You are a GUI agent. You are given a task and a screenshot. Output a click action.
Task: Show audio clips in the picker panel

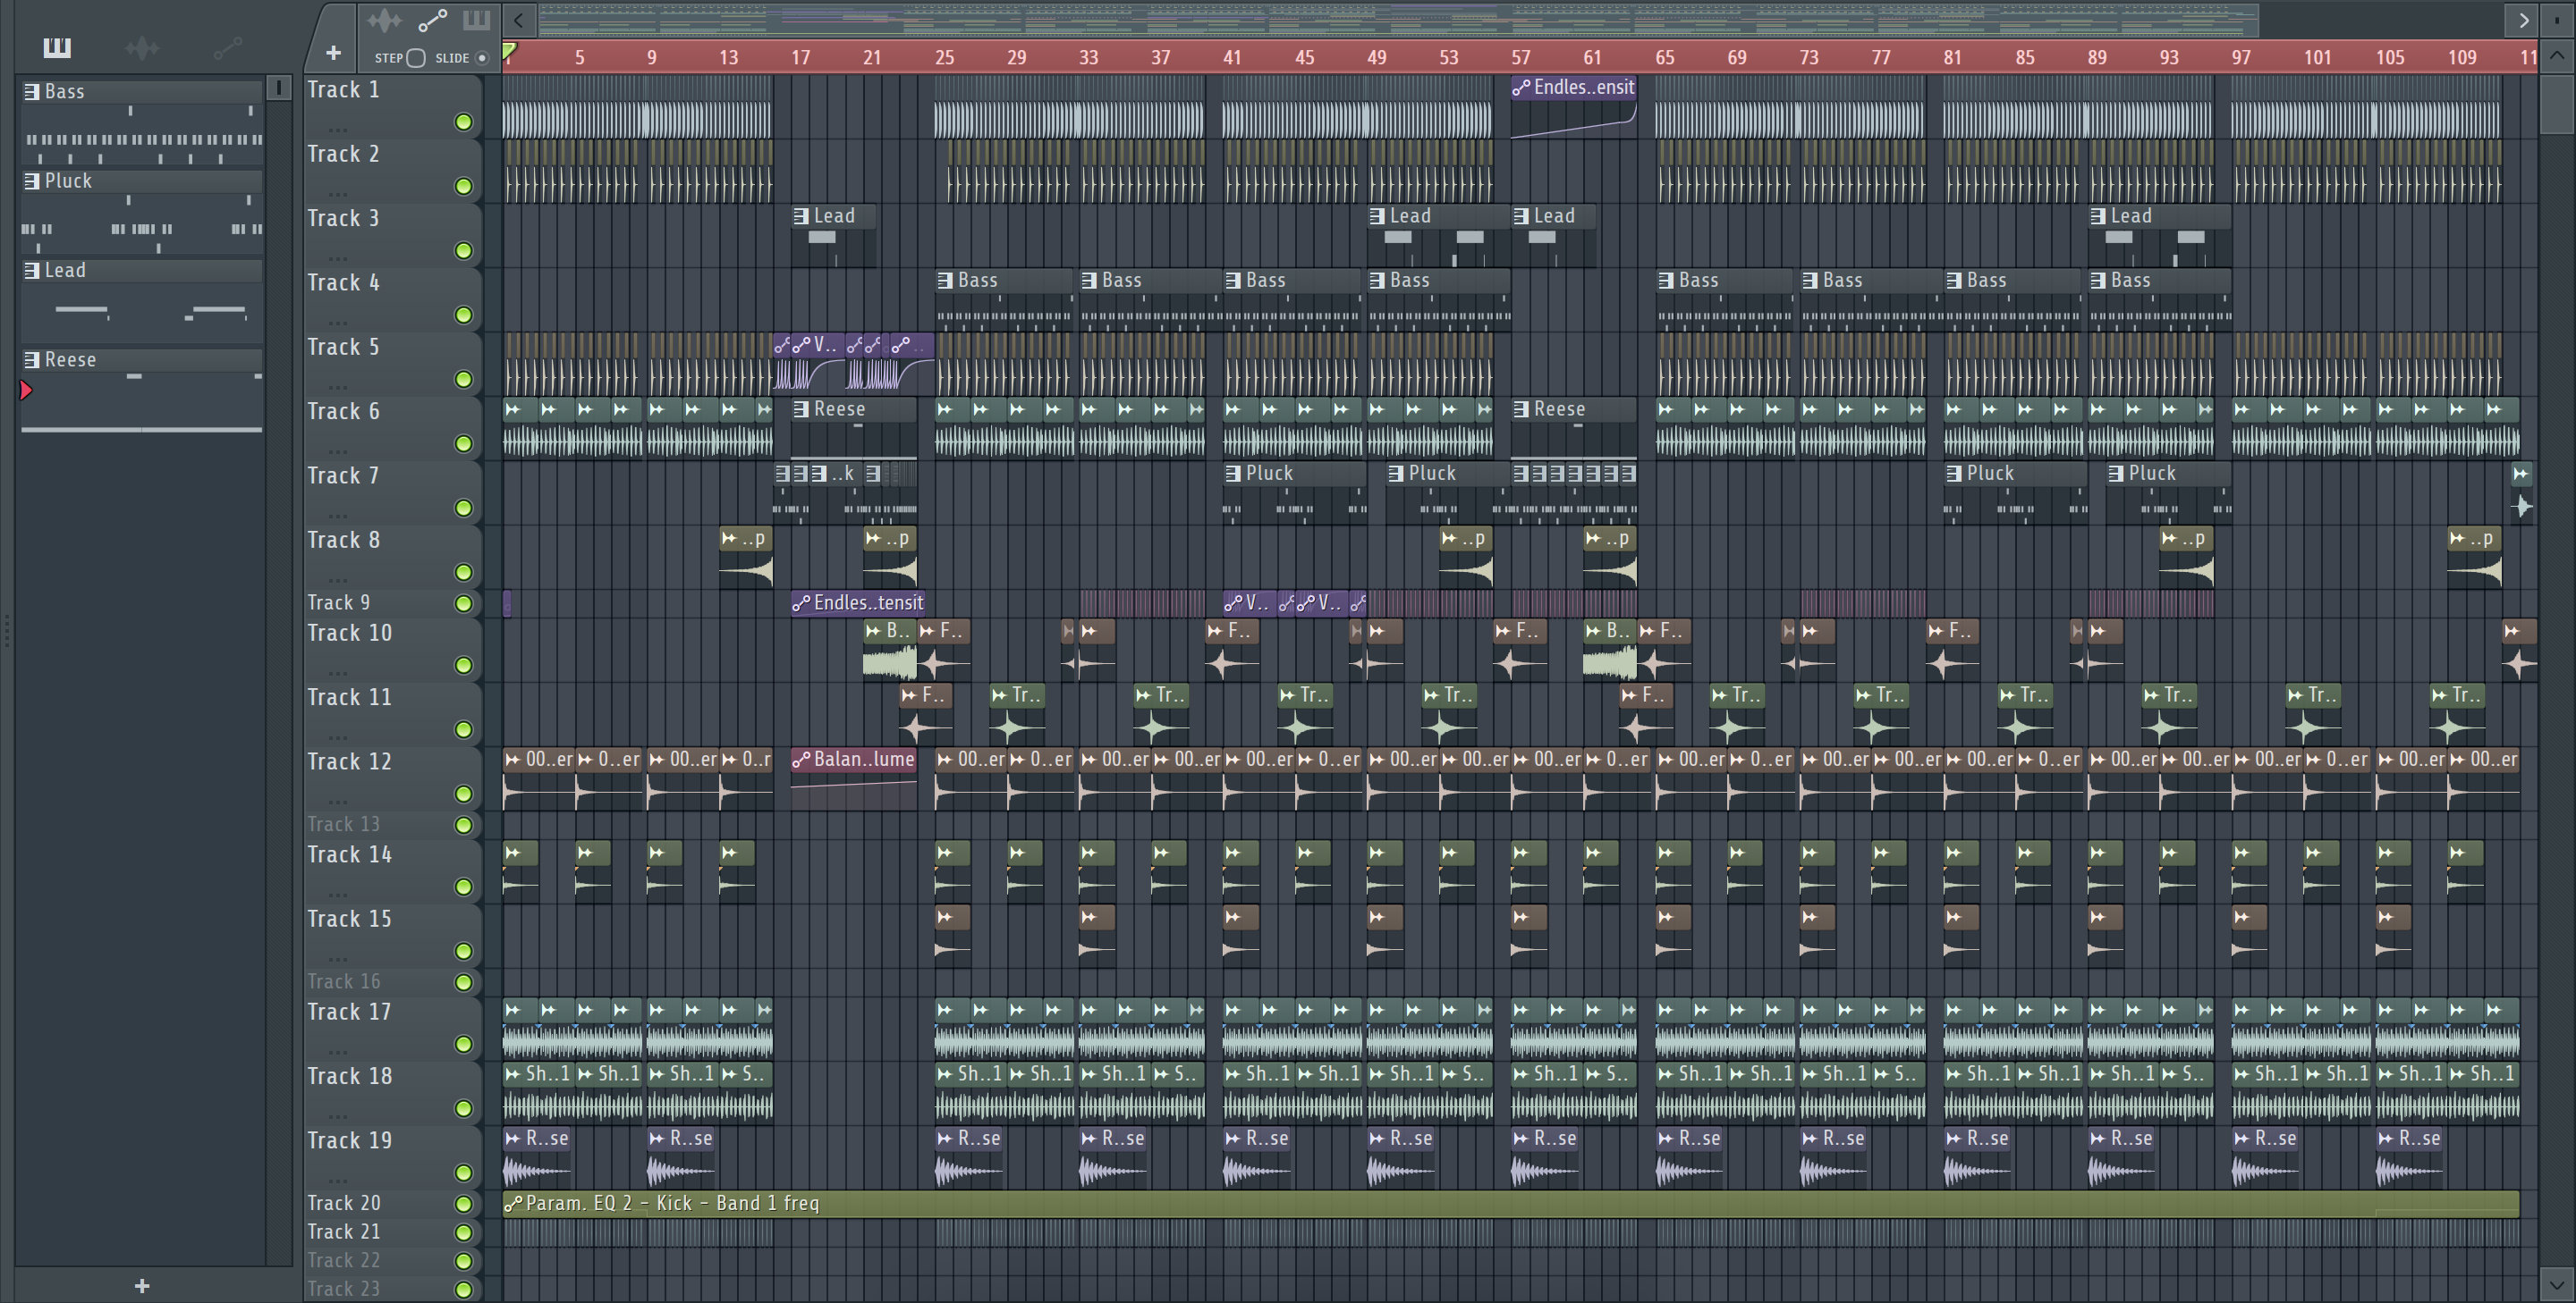(142, 47)
